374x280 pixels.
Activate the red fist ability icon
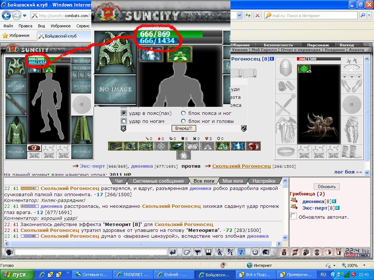(x=253, y=146)
